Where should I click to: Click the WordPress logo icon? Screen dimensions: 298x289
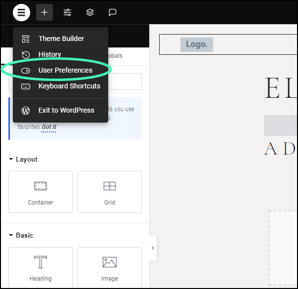(26, 111)
